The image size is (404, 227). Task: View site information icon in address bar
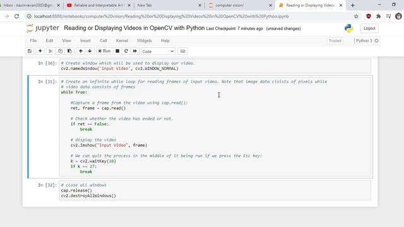tap(29, 16)
